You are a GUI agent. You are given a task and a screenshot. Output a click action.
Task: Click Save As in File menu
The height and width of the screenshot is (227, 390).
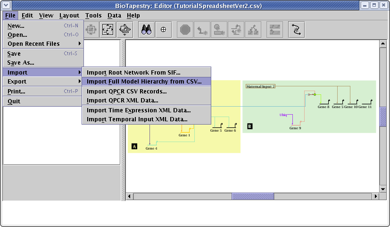click(21, 63)
